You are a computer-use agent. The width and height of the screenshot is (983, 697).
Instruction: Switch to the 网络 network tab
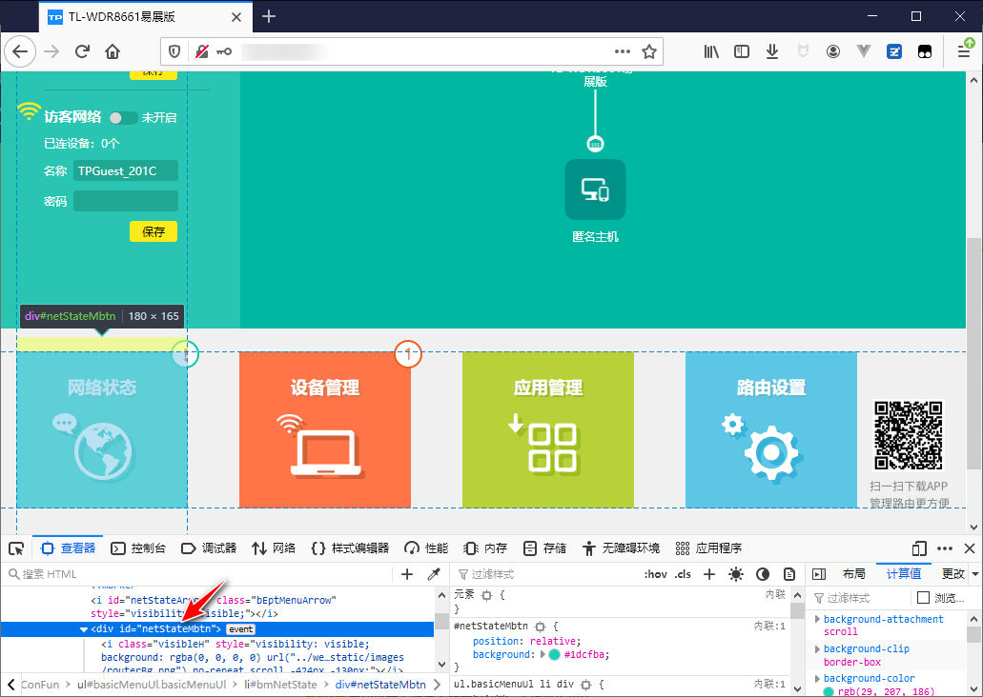(x=274, y=548)
